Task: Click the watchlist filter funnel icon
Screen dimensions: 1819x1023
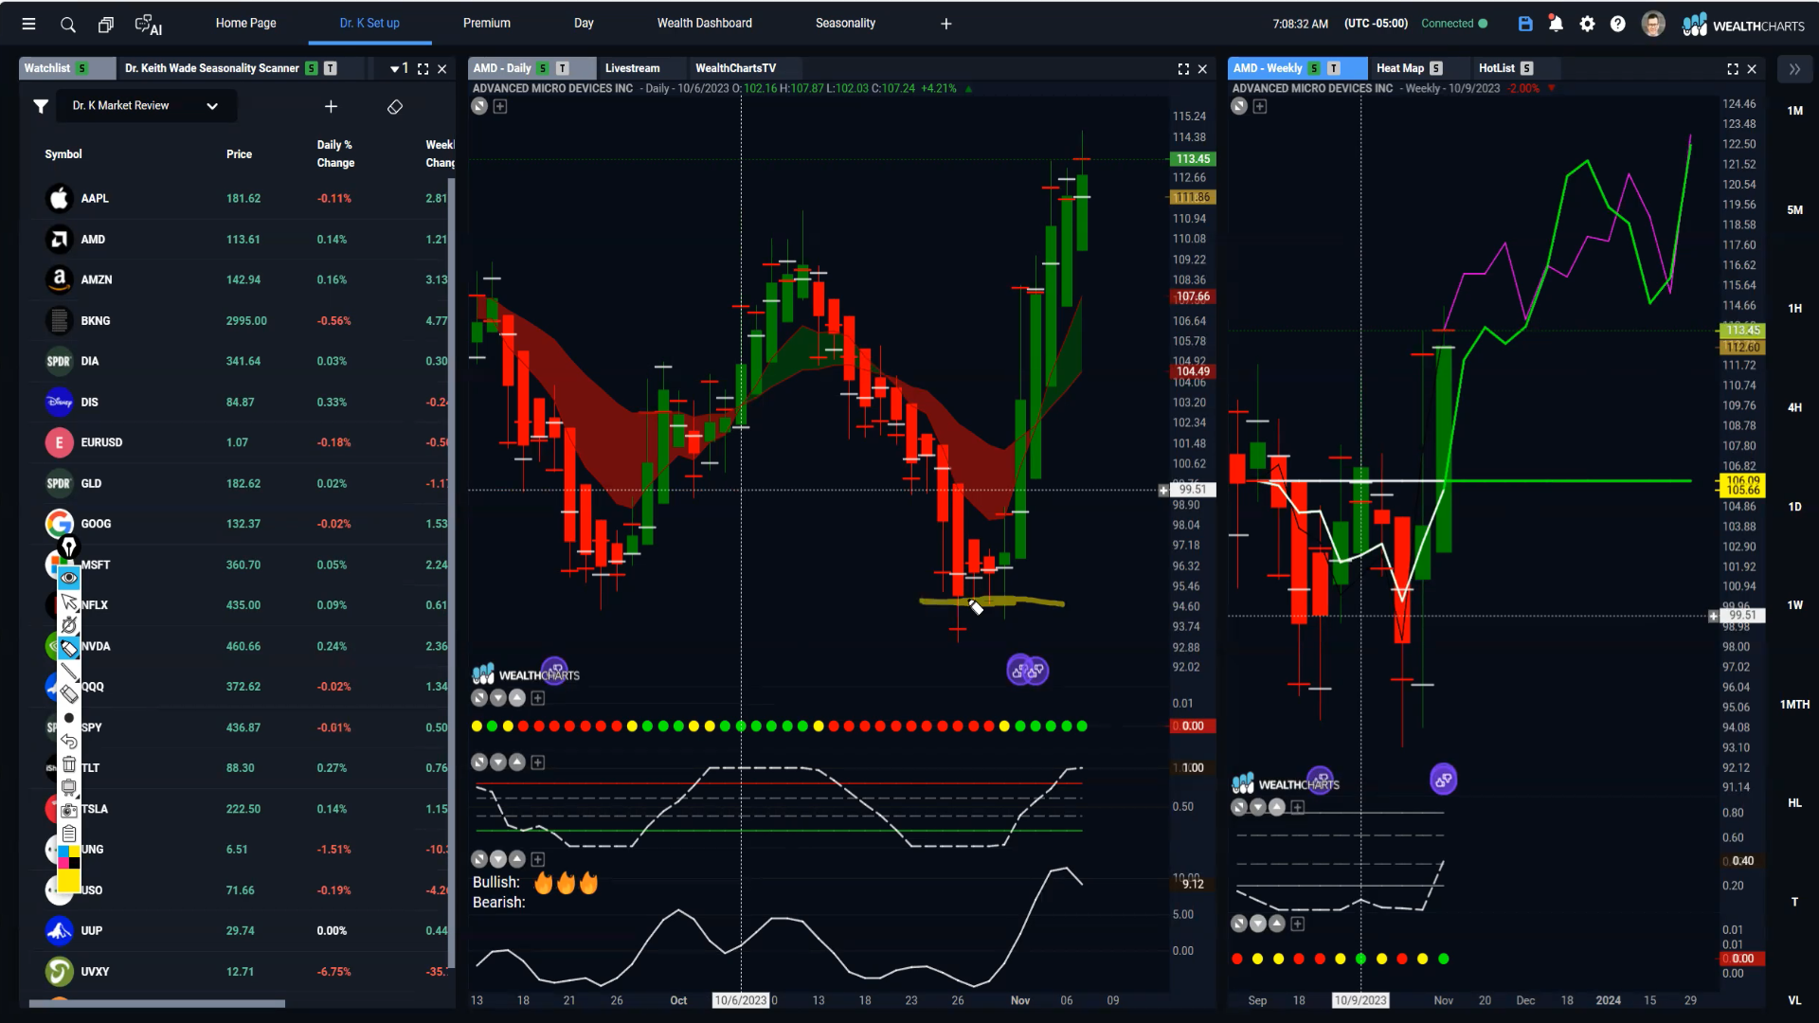Action: (41, 106)
